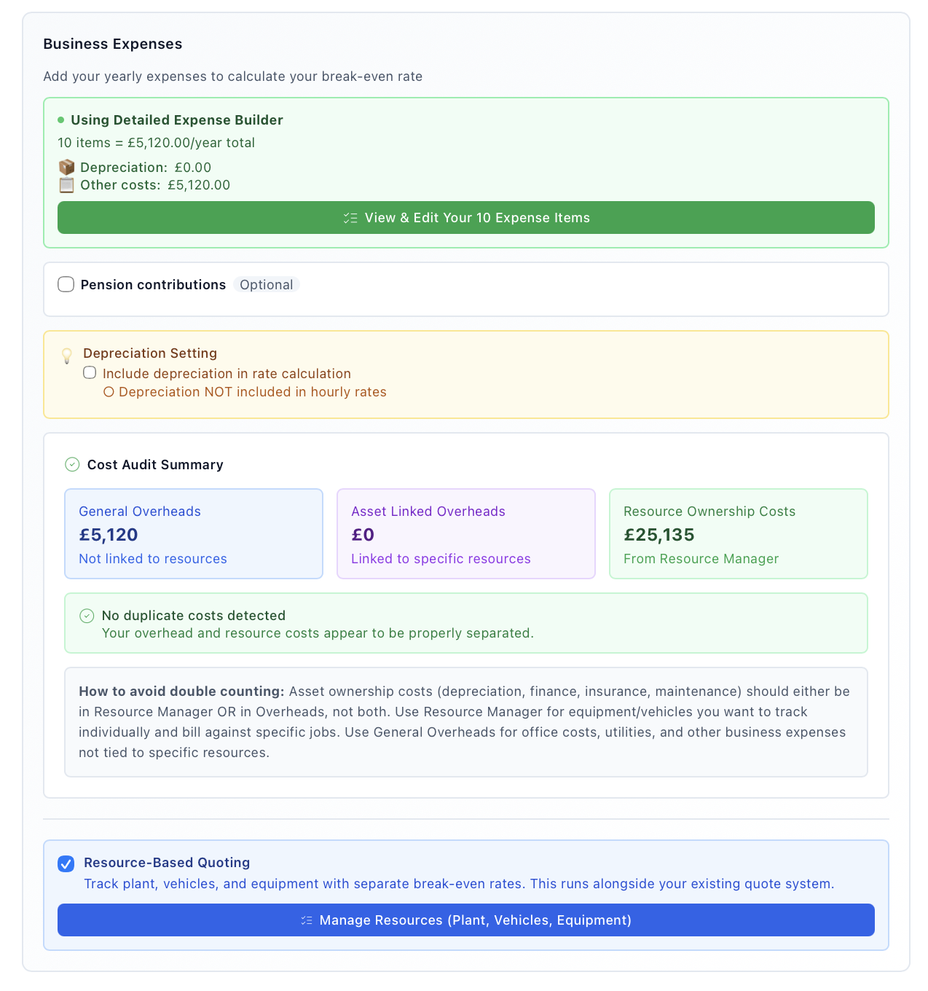Open View & Edit Your 10 Expense Items

click(465, 217)
